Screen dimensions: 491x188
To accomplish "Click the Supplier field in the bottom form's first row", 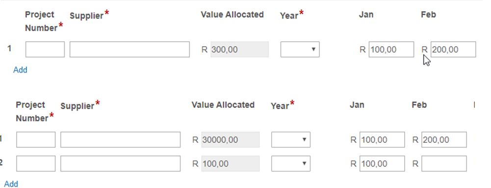I will (x=120, y=140).
